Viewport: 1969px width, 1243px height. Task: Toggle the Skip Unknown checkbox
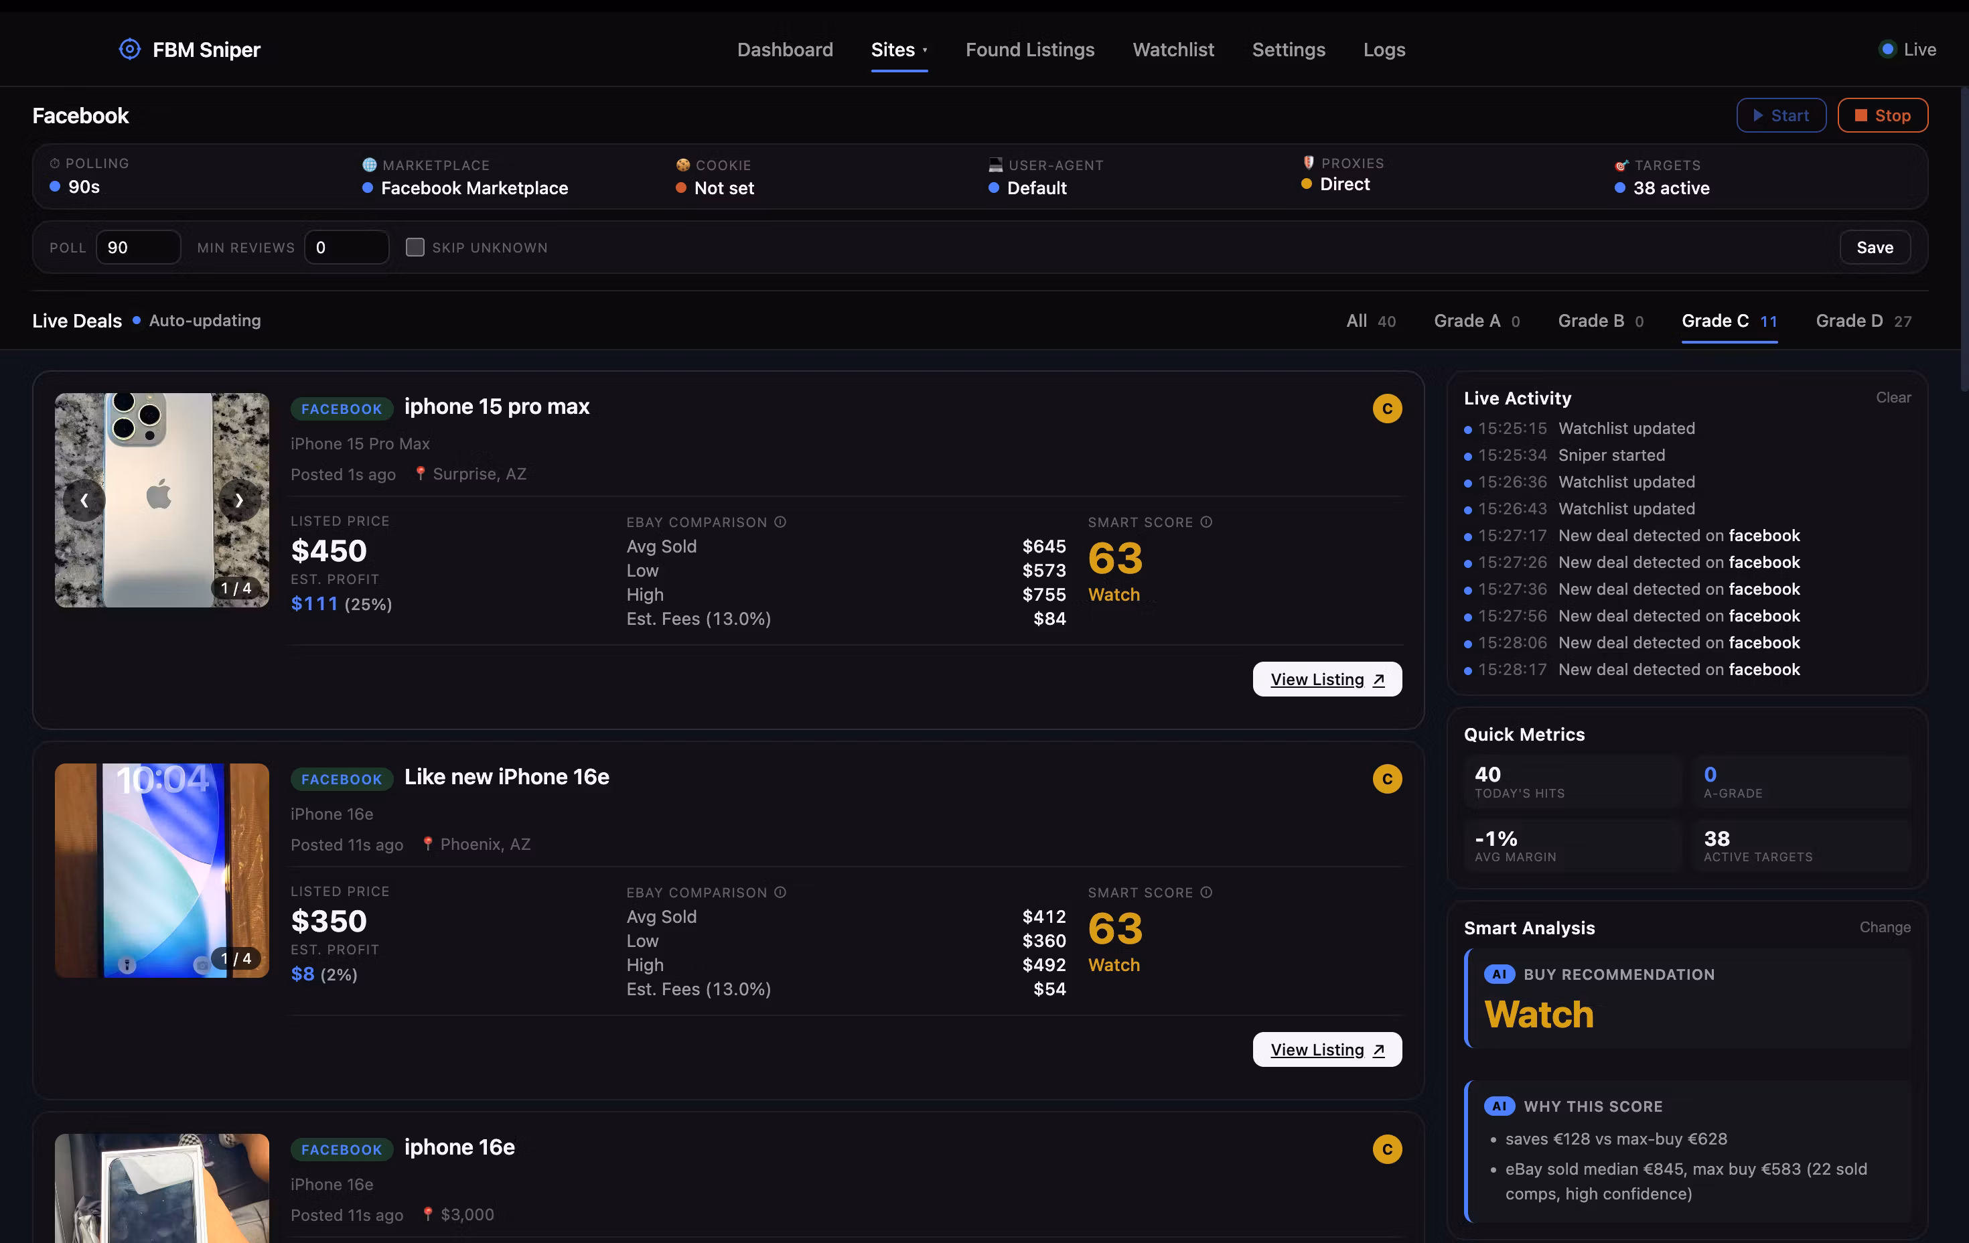[x=415, y=247]
